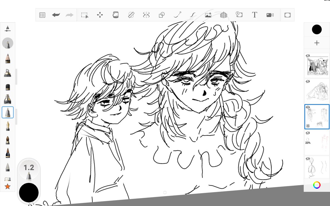
Task: Import an image with the picture icon
Action: pyautogui.click(x=208, y=15)
